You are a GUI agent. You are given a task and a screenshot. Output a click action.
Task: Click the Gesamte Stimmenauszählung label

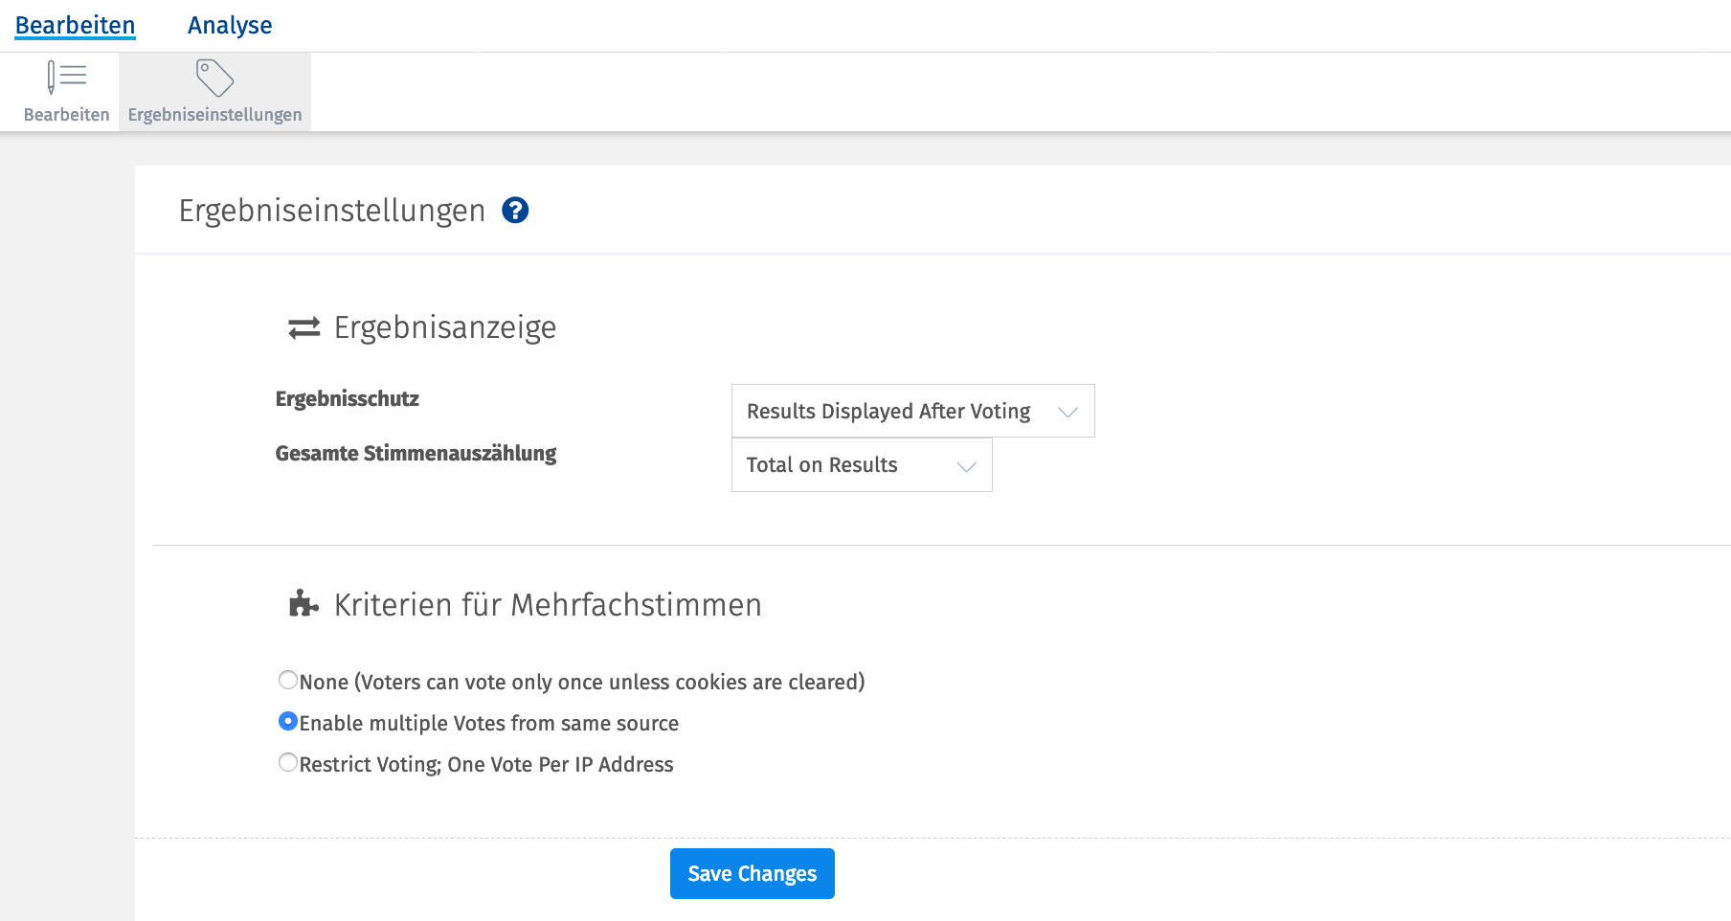pos(416,454)
